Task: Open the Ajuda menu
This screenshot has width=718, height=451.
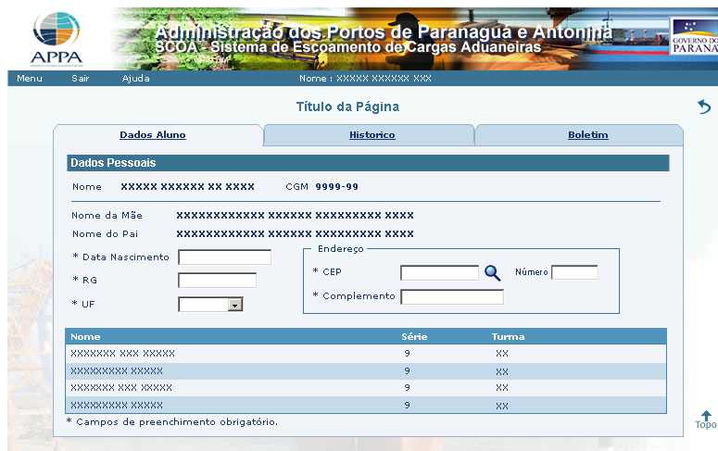Action: [136, 79]
